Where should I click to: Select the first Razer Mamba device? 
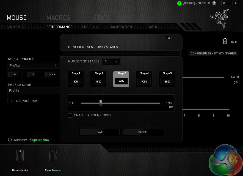[20, 160]
